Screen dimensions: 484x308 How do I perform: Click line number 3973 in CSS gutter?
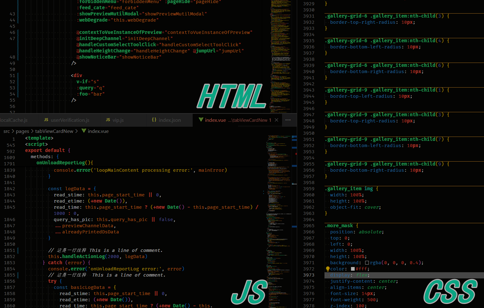pos(309,275)
